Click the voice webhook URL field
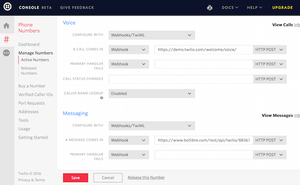 204,49
